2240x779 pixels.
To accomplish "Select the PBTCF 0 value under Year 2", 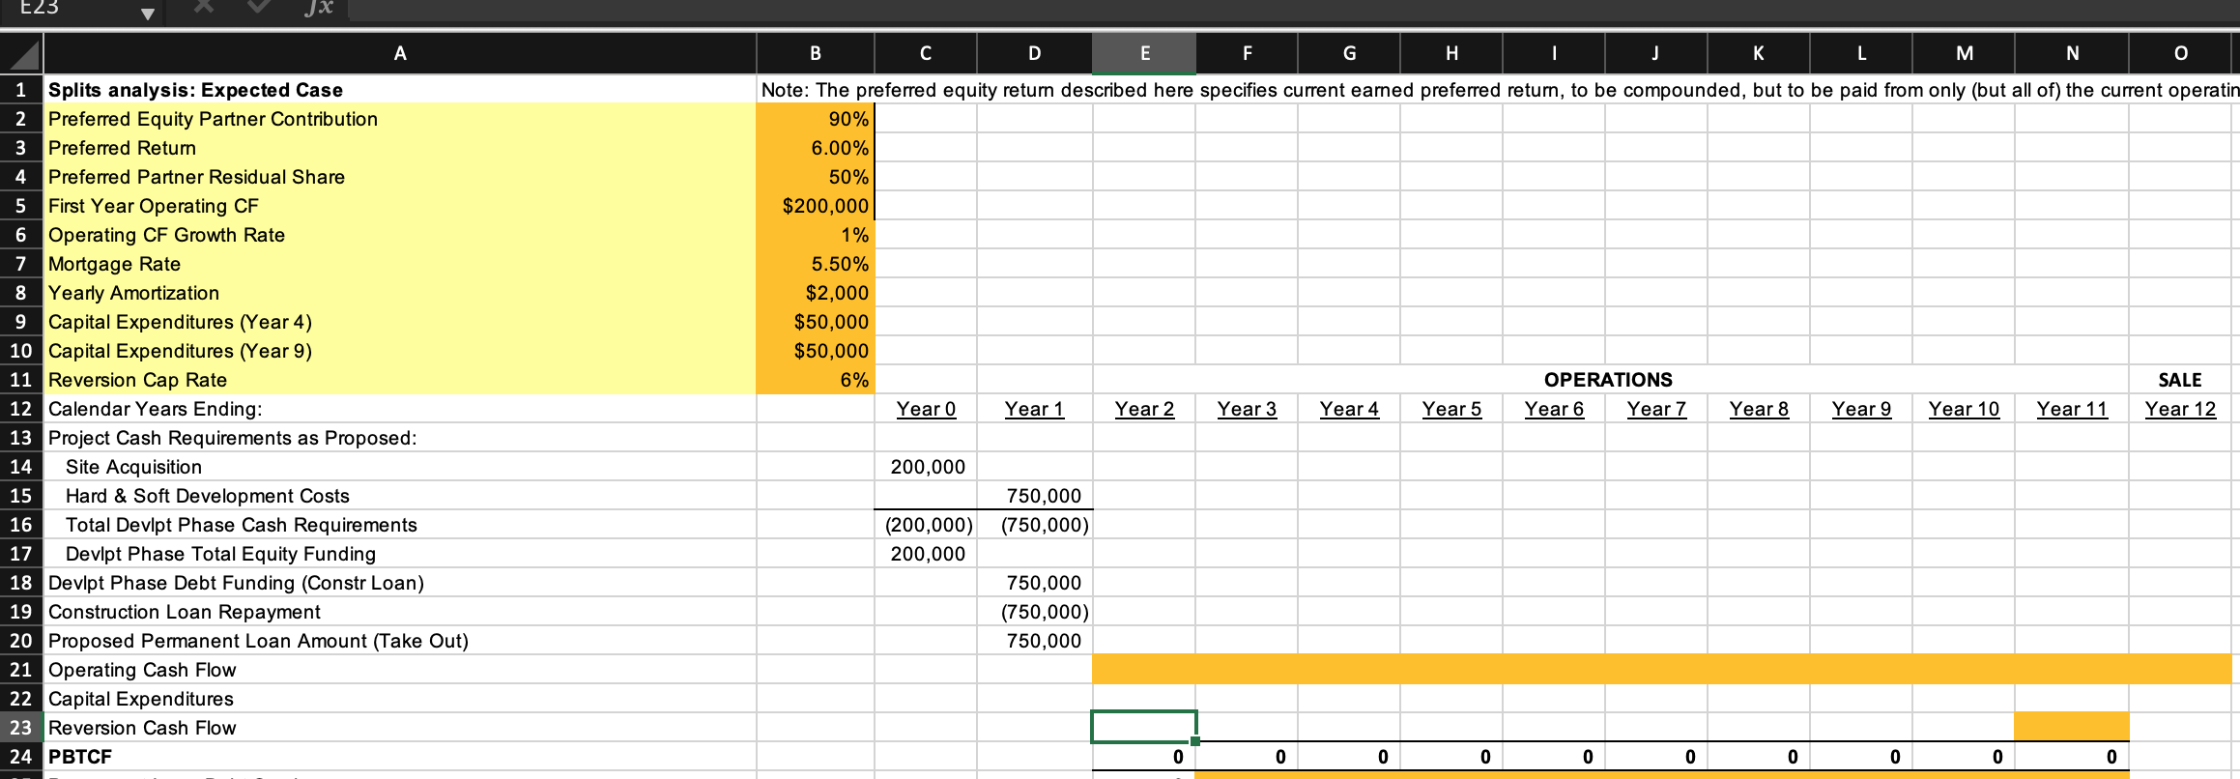I will pyautogui.click(x=1144, y=757).
